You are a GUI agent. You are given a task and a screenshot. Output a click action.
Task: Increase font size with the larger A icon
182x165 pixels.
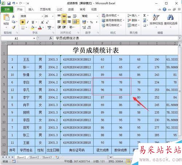click(x=42, y=22)
